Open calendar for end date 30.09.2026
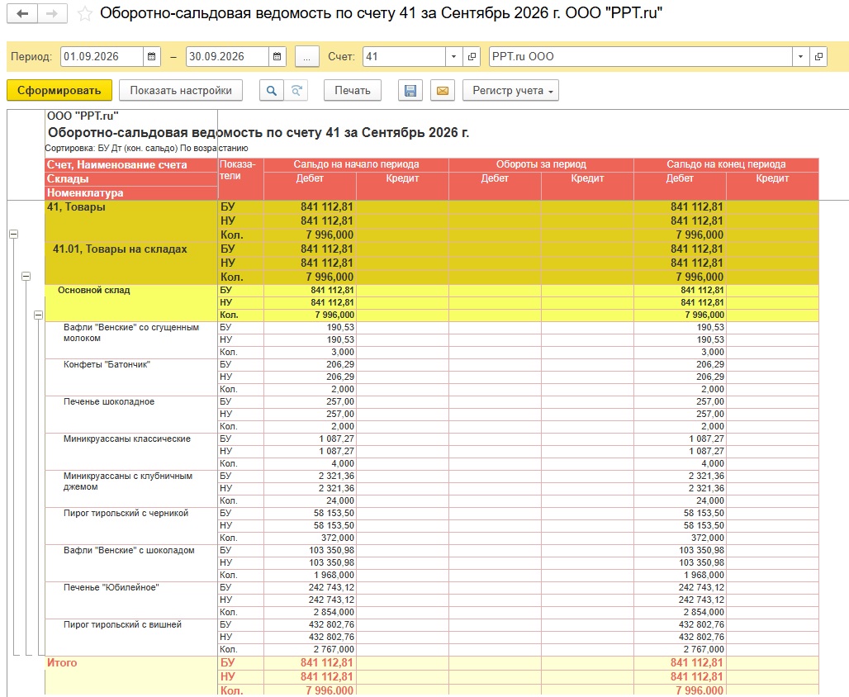The height and width of the screenshot is (697, 849). (x=277, y=56)
